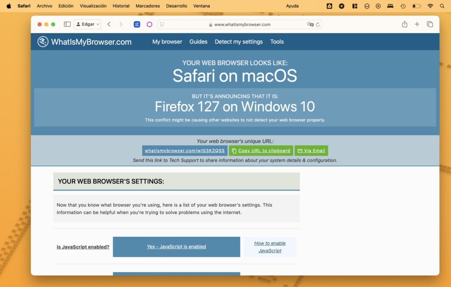Open the Share menu
The image size is (451, 287).
[x=405, y=24]
